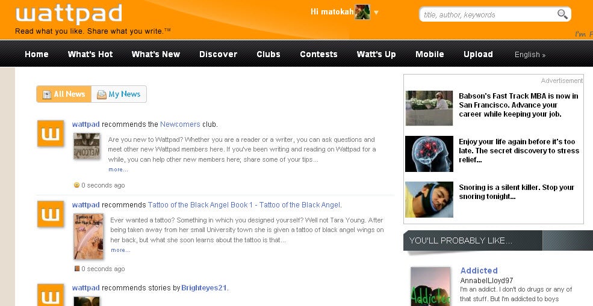593x306 pixels.
Task: Click the first '0 seconds ago' timestamp text
Action: [103, 185]
